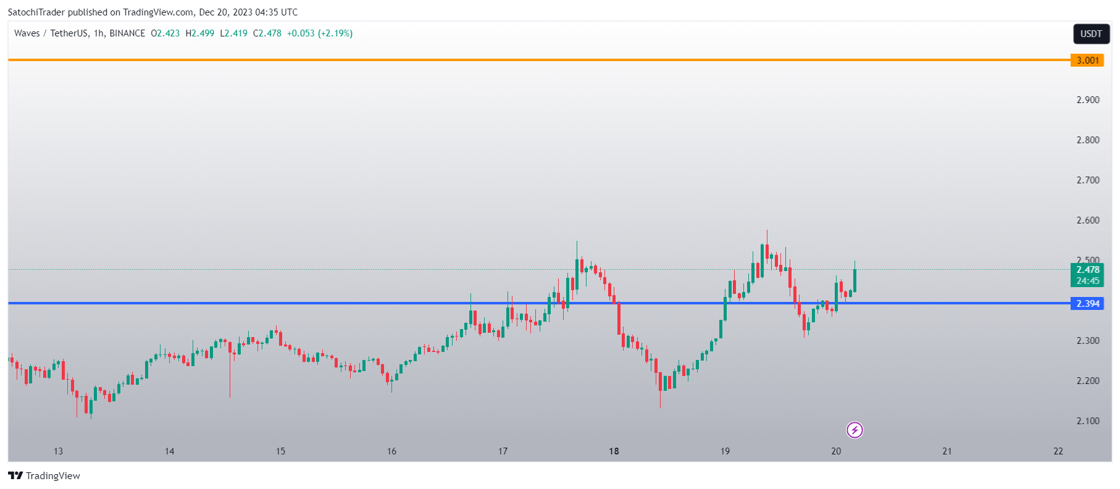Screen dimensions: 1120x489
Task: Select the blue horizontal line at 2.394
Action: (x=539, y=303)
